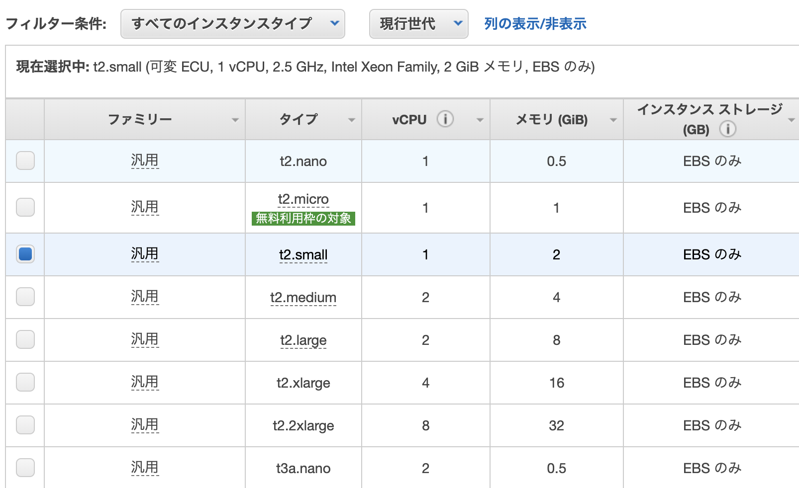Image resolution: width=799 pixels, height=488 pixels.
Task: Click the 無料利用枠の対象 green badge
Action: [303, 218]
